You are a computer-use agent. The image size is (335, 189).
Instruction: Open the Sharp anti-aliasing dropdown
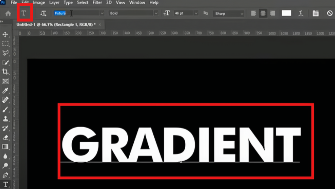point(228,14)
